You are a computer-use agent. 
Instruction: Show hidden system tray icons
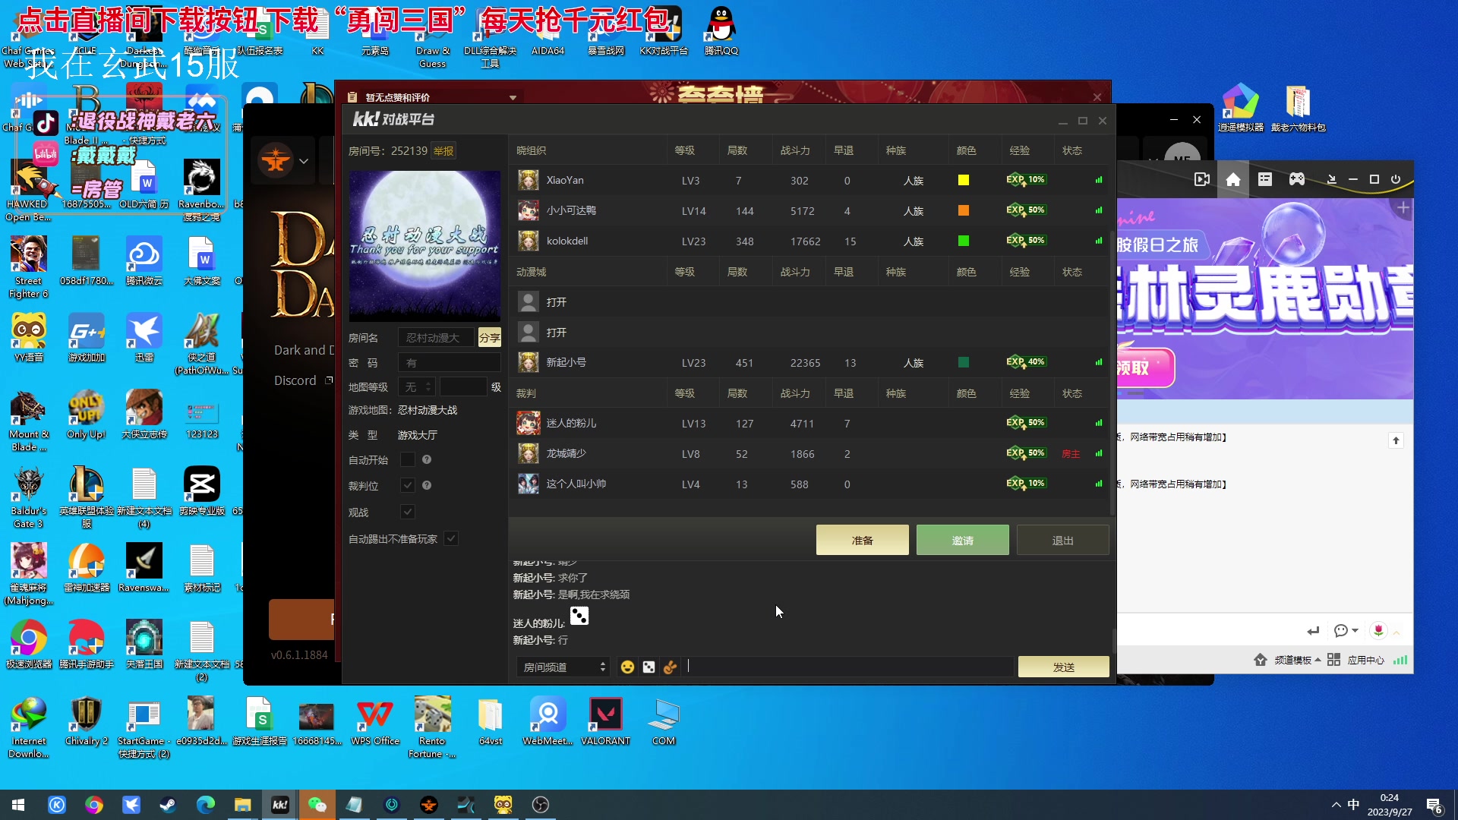click(x=1336, y=805)
